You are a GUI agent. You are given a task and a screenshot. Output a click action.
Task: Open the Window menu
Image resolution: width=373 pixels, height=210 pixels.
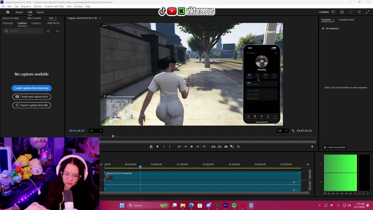[78, 6]
